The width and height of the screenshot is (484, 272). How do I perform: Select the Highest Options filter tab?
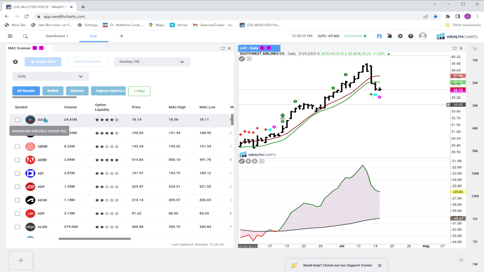108,91
